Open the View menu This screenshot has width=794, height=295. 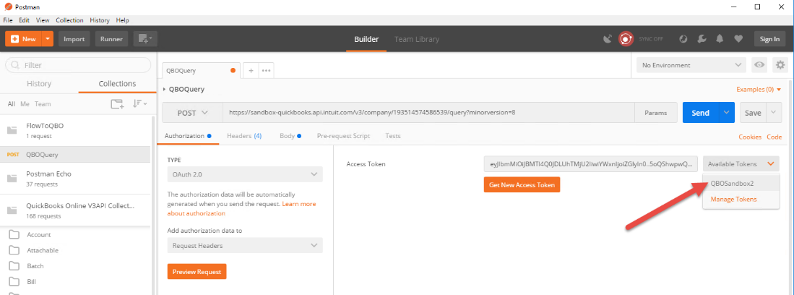click(x=43, y=20)
